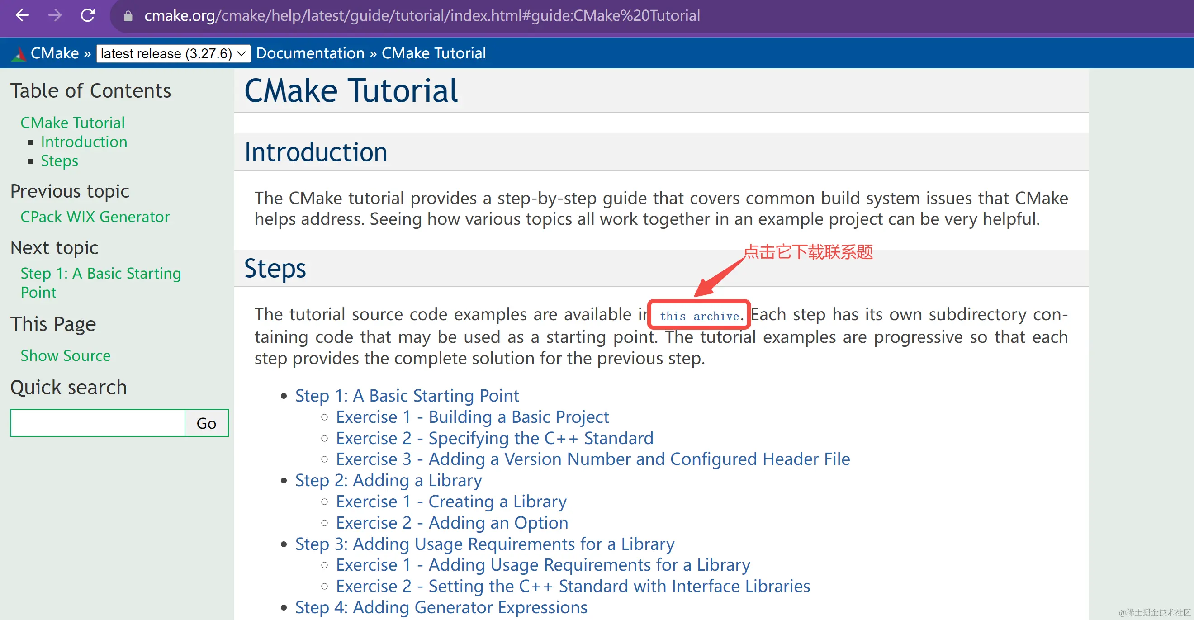Click the browser forward arrow
The height and width of the screenshot is (620, 1194).
[55, 16]
